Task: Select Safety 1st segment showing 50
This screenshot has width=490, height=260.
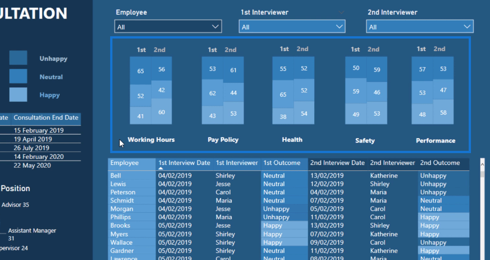Action: [x=356, y=68]
